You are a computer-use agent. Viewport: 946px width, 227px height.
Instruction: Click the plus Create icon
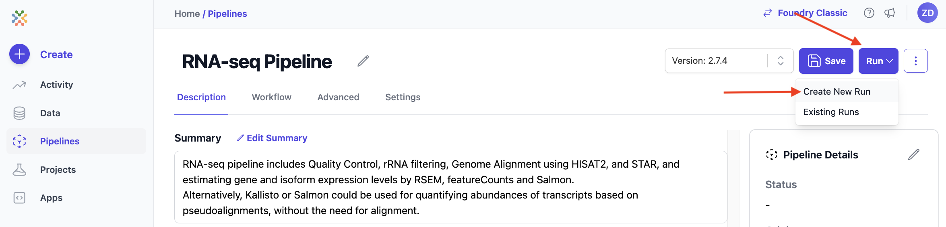click(19, 54)
